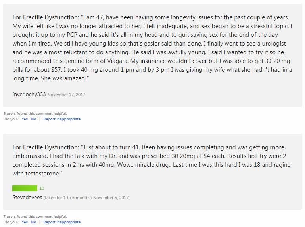Click the review text starting 'I am 47'

coord(152,48)
